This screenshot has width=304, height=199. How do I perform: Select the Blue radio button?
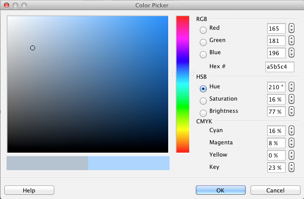click(203, 55)
